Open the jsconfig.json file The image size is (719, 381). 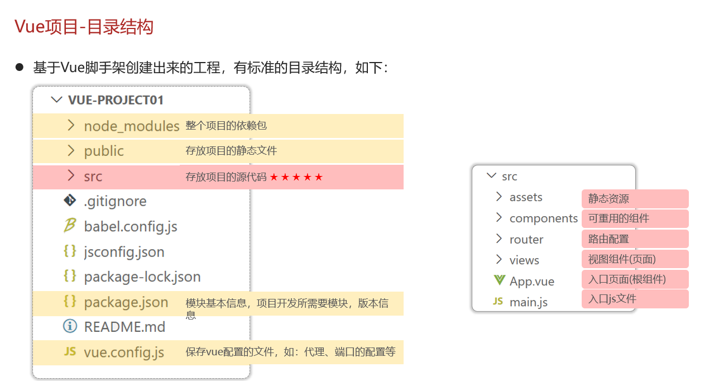coord(124,252)
